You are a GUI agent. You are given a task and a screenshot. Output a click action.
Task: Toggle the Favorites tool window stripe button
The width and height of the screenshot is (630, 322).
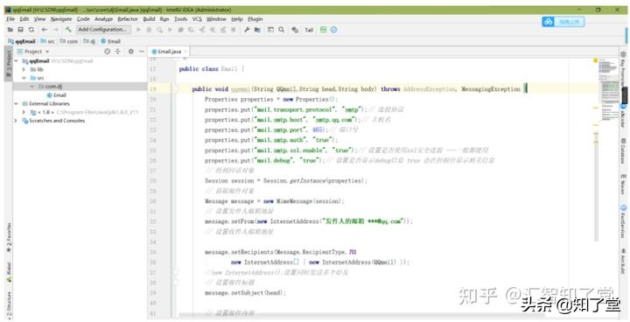9,238
